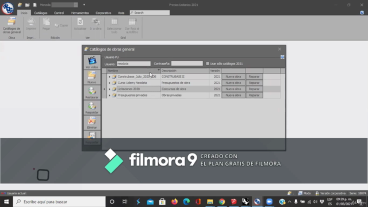Select Concursos de obra description cell
The width and height of the screenshot is (368, 207).
[185, 89]
